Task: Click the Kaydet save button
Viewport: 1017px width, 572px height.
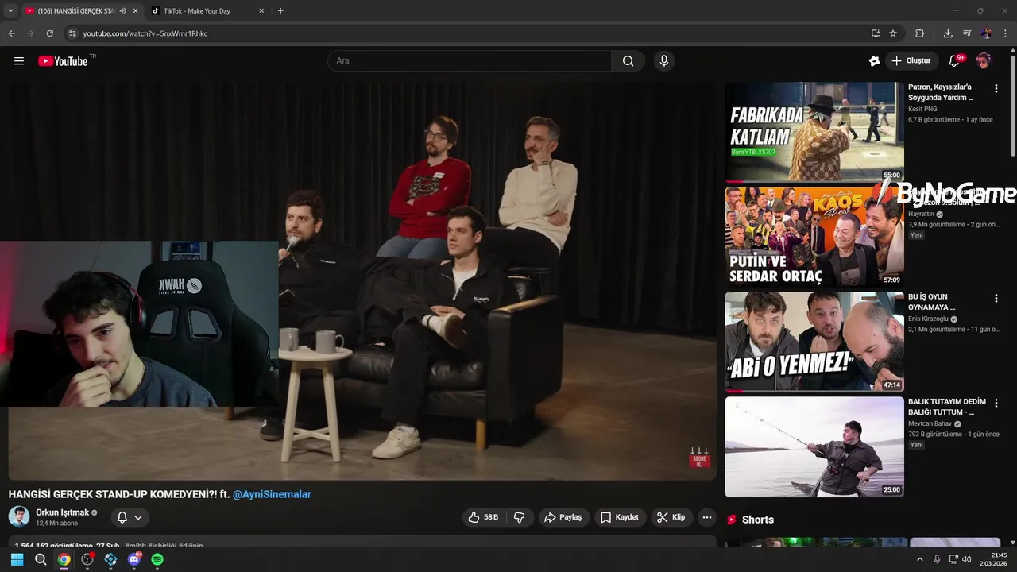Action: (x=620, y=517)
